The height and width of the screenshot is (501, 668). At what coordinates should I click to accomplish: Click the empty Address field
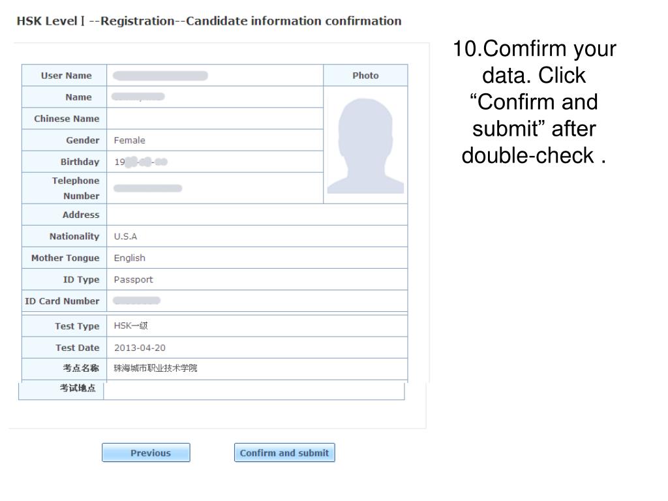pos(257,215)
